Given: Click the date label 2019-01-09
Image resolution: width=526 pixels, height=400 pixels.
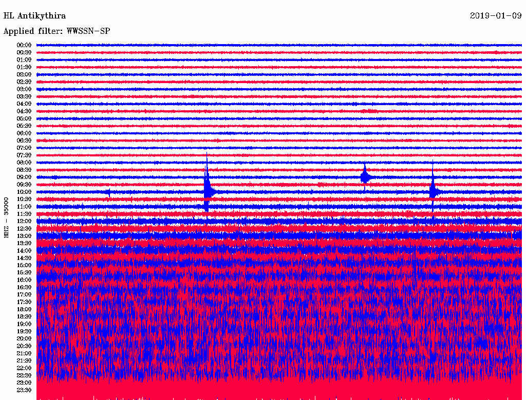Looking at the screenshot, I should [x=496, y=16].
